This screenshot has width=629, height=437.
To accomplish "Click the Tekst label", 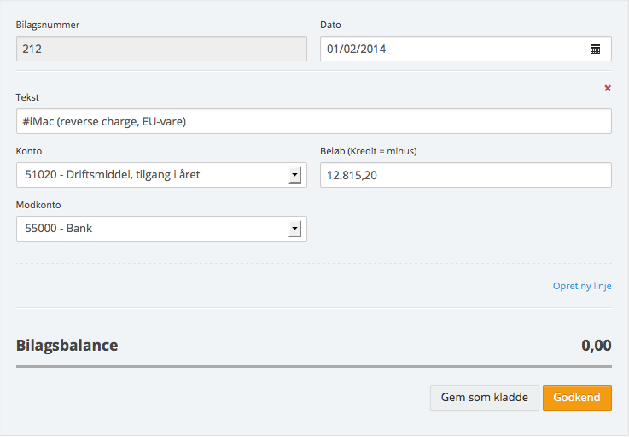I will point(27,97).
